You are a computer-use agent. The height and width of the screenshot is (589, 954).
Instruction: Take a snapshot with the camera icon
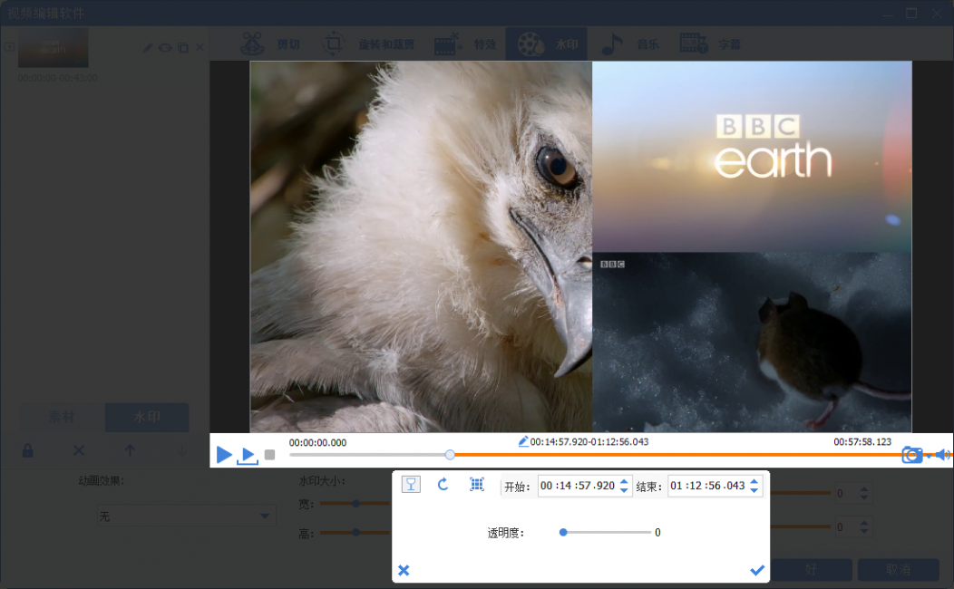[911, 455]
